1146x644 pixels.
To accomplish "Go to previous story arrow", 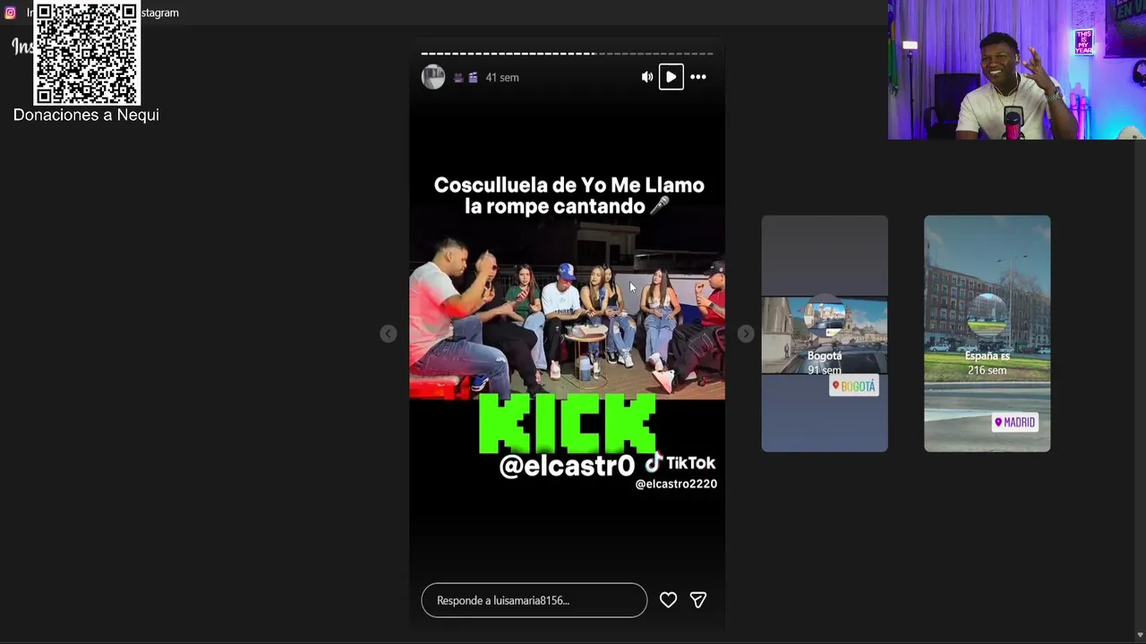I will click(388, 334).
